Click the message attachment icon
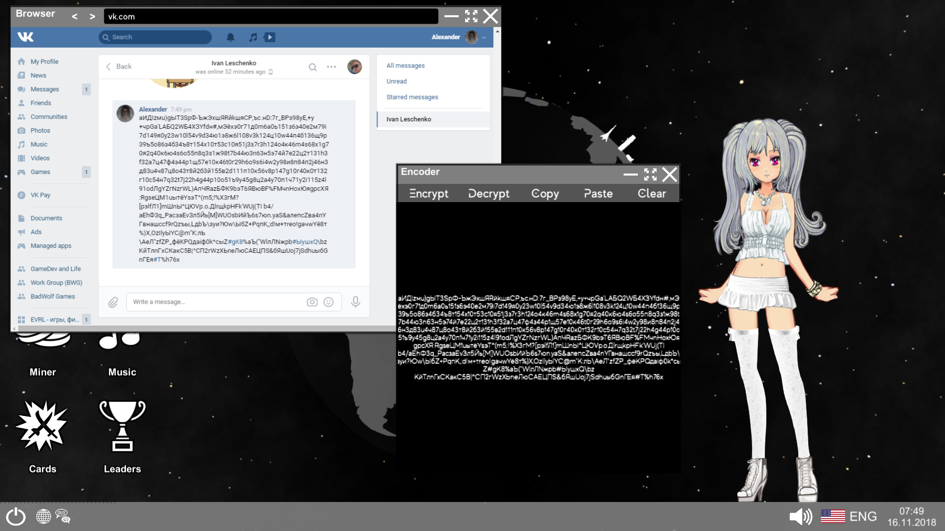The width and height of the screenshot is (945, 531). click(x=113, y=301)
